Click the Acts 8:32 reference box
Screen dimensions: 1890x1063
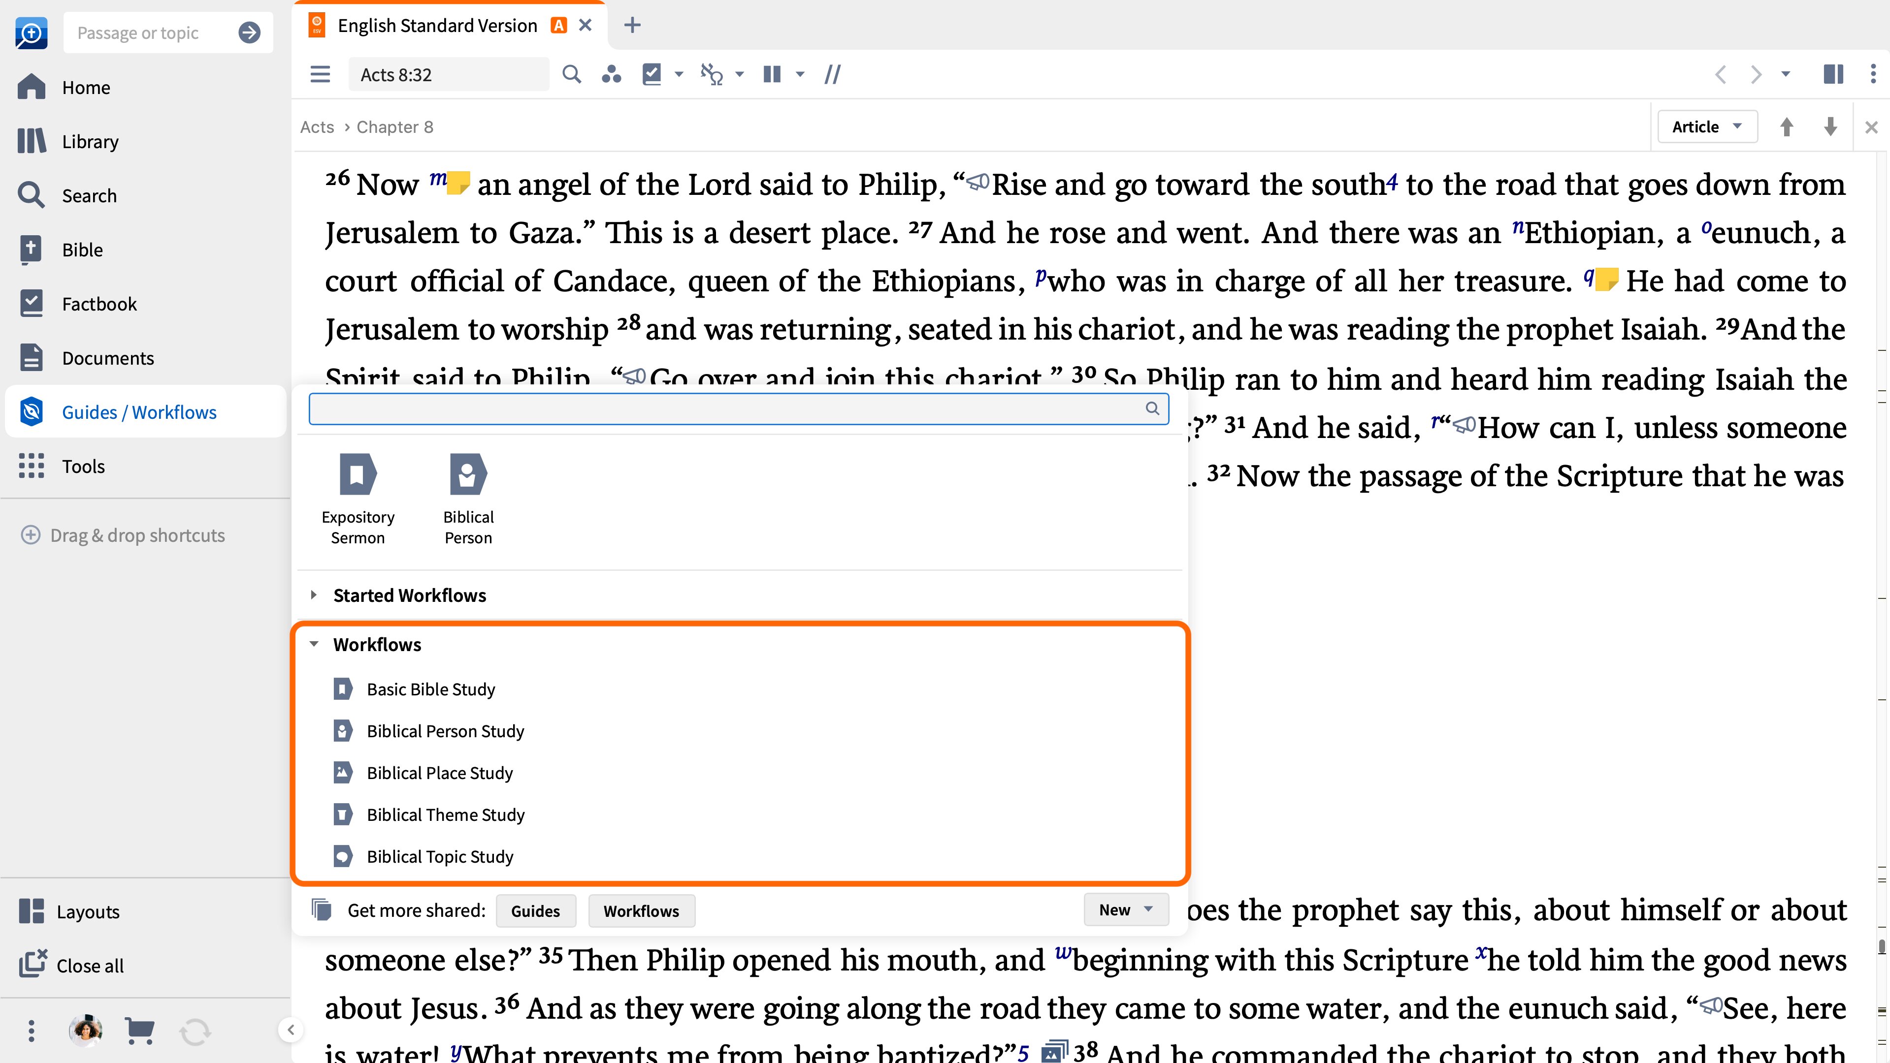point(449,74)
